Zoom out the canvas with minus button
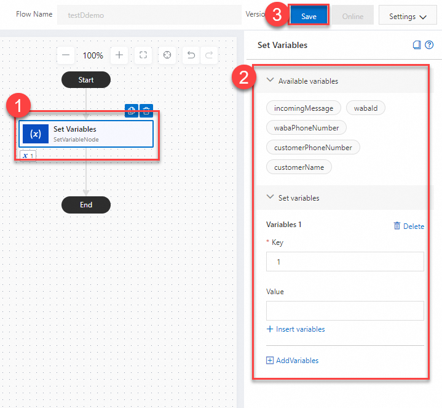This screenshot has width=442, height=408. click(66, 55)
